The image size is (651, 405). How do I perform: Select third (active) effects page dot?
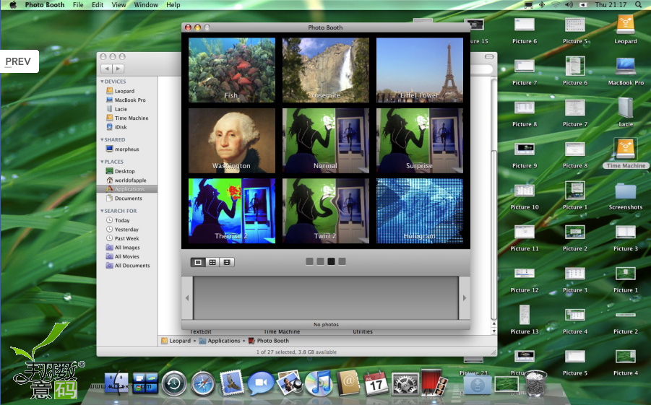[x=331, y=261]
